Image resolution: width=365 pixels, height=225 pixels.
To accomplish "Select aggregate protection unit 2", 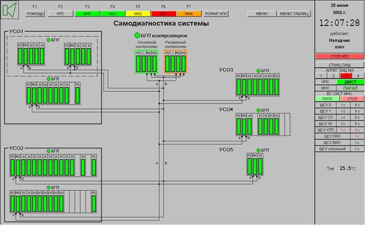I will [333, 76].
